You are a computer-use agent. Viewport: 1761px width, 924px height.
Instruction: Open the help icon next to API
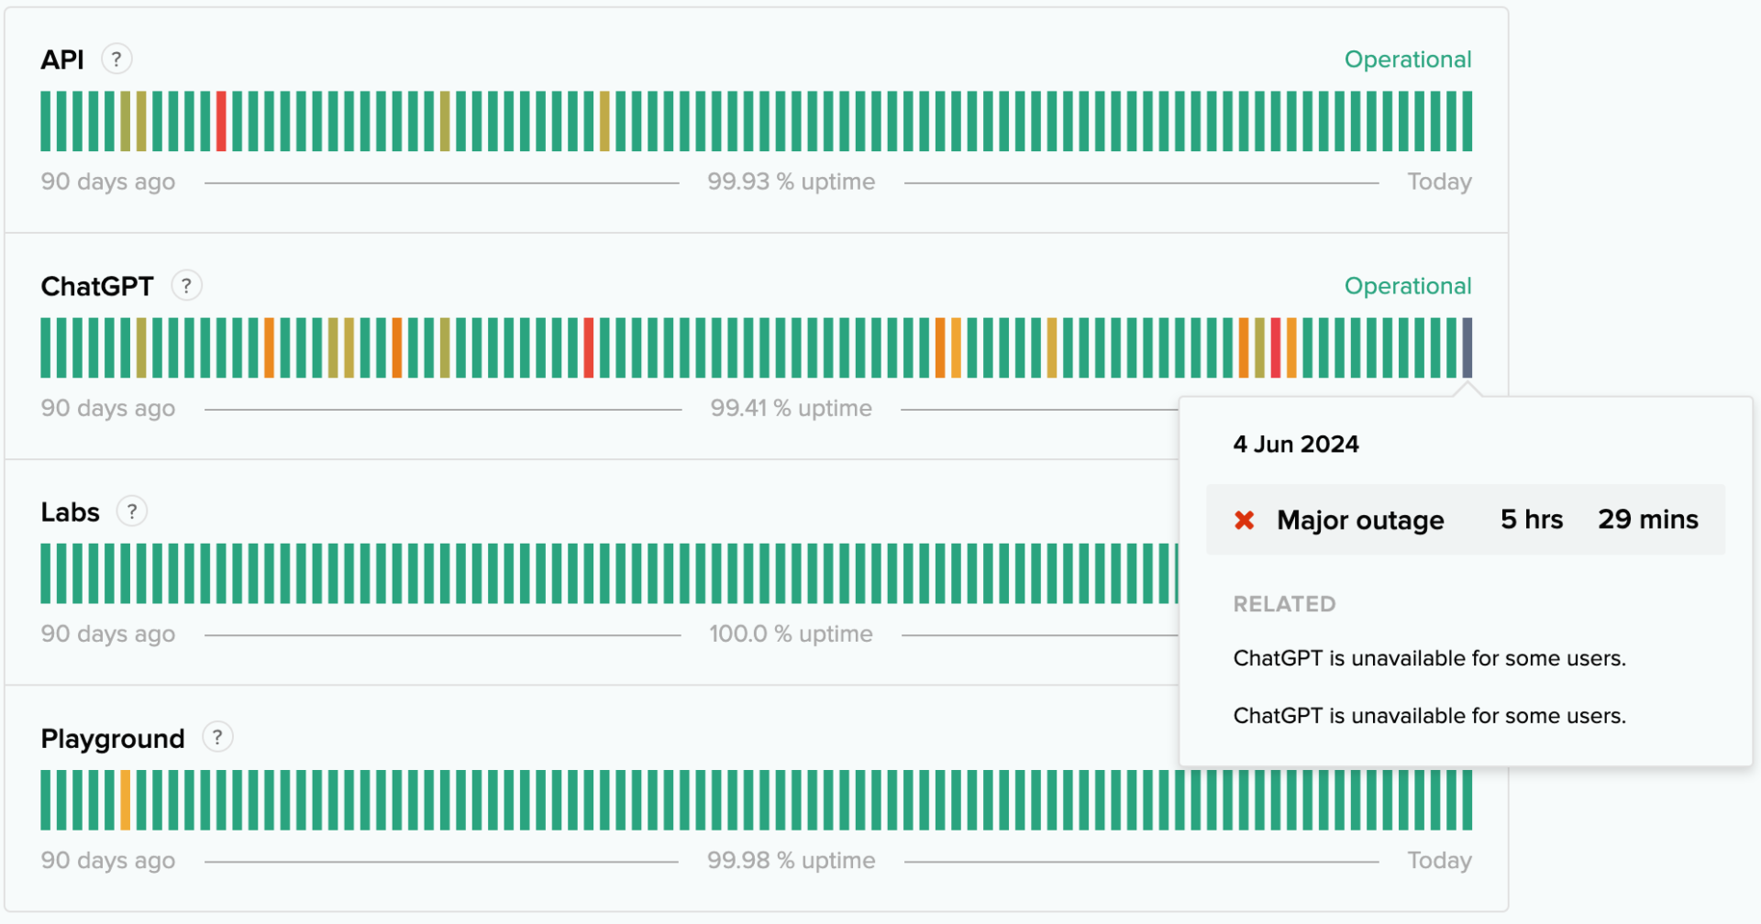(116, 60)
